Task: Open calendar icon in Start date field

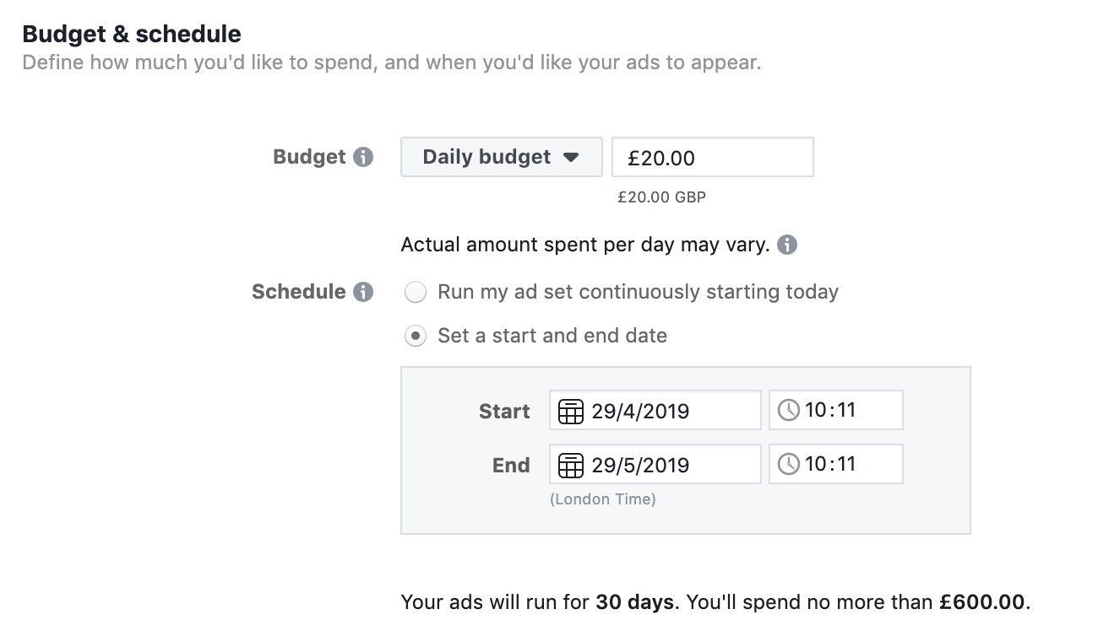Action: pyautogui.click(x=572, y=411)
